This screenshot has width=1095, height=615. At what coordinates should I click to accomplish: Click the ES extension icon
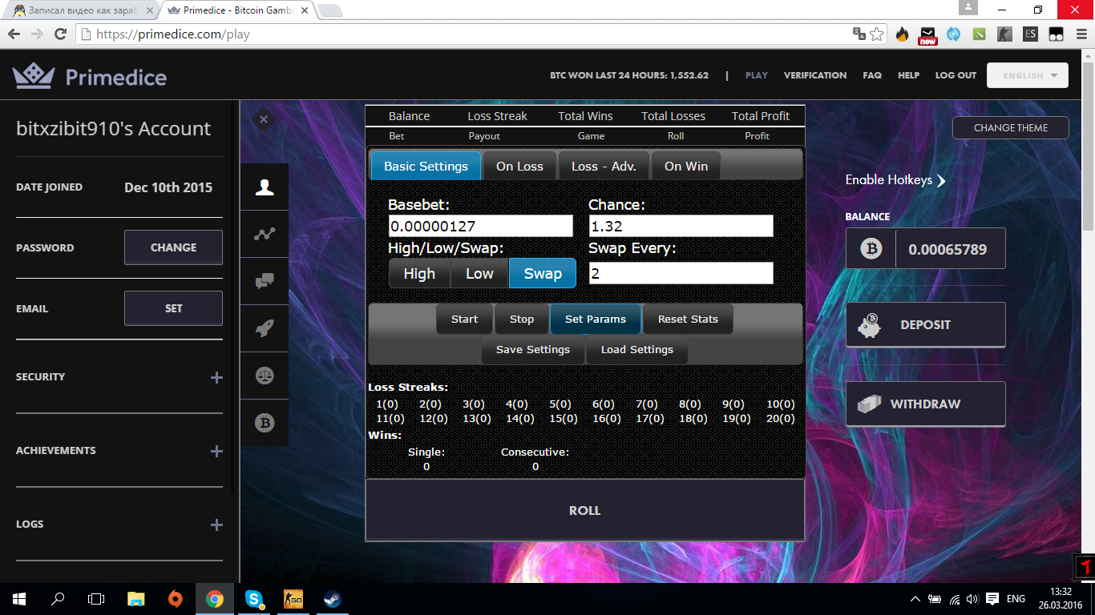click(1030, 34)
